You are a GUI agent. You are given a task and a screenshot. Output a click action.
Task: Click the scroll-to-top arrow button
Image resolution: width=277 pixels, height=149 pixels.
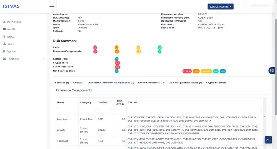268,140
